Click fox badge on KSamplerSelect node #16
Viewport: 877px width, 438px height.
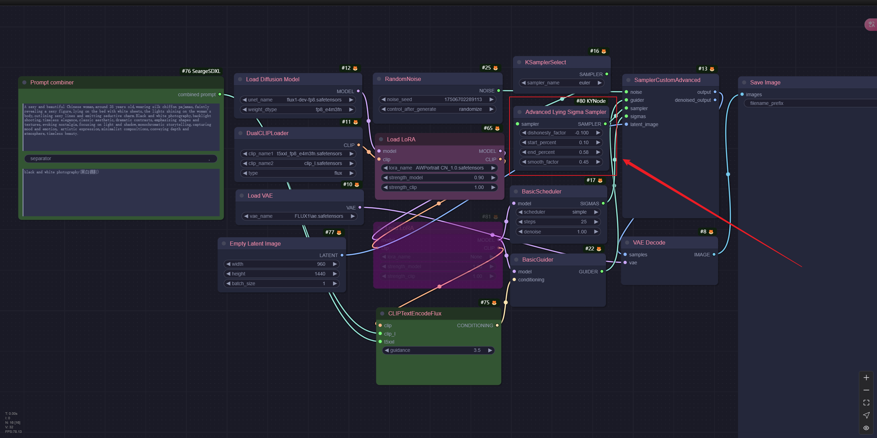tap(604, 51)
